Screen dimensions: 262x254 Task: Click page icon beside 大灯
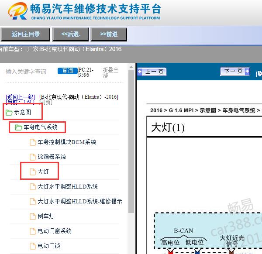coord(33,172)
